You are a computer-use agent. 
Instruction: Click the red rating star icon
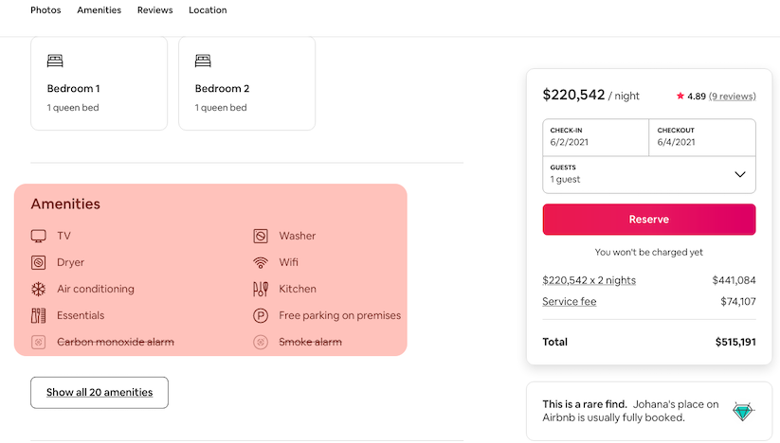pos(680,96)
